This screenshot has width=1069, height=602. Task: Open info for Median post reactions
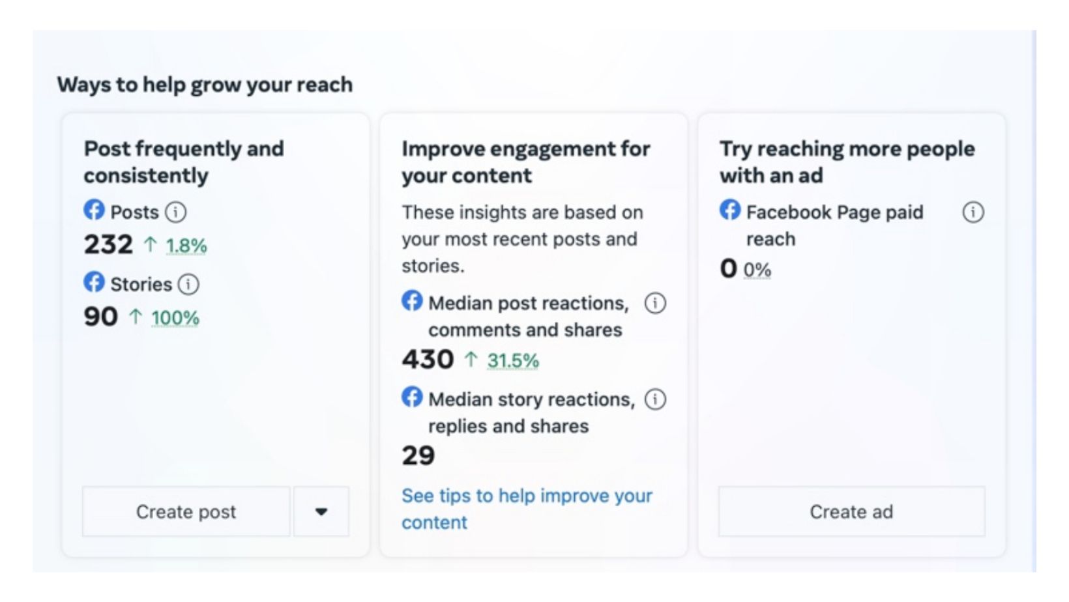pyautogui.click(x=655, y=303)
